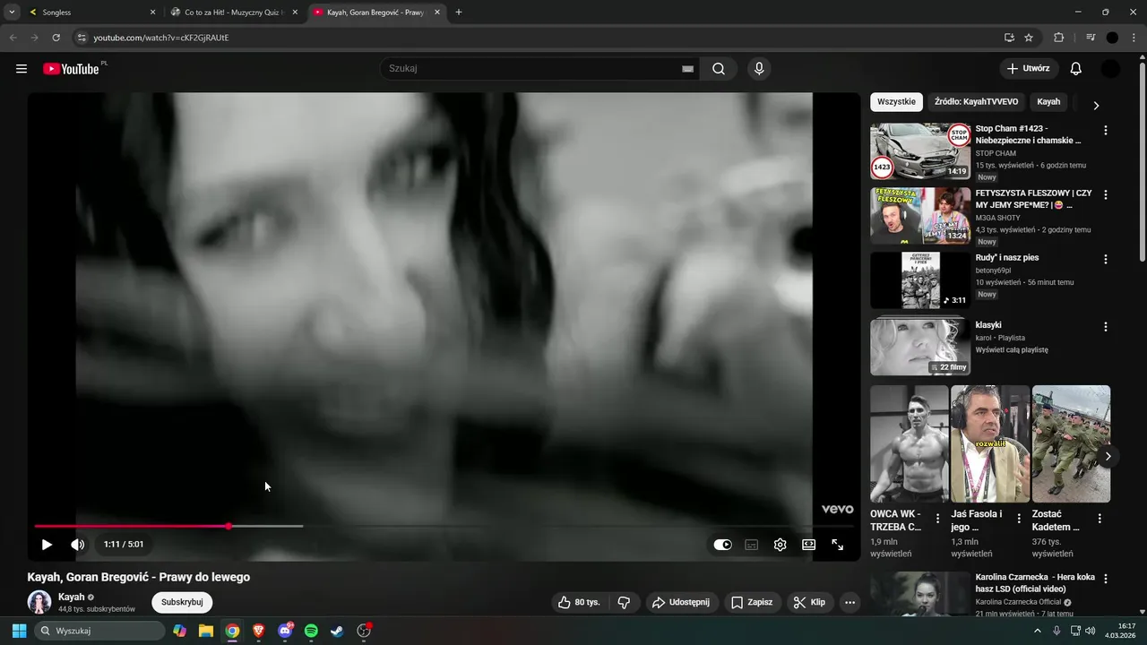
Task: Open the klasyki playlist thumbnail
Action: [920, 346]
